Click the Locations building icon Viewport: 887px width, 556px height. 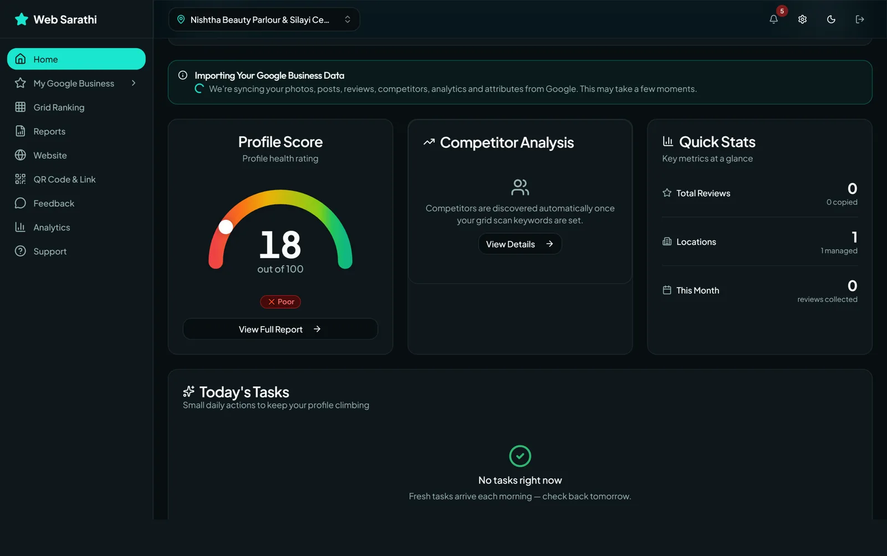point(667,242)
